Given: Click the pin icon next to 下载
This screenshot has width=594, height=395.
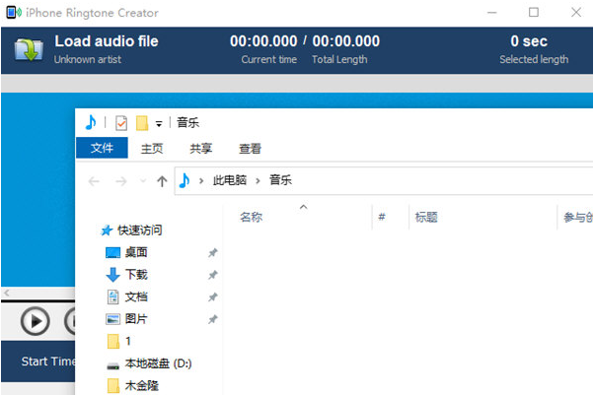Looking at the screenshot, I should [x=212, y=275].
